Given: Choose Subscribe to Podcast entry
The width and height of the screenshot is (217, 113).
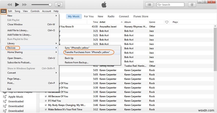Looking at the screenshot, I should (x=30, y=62).
